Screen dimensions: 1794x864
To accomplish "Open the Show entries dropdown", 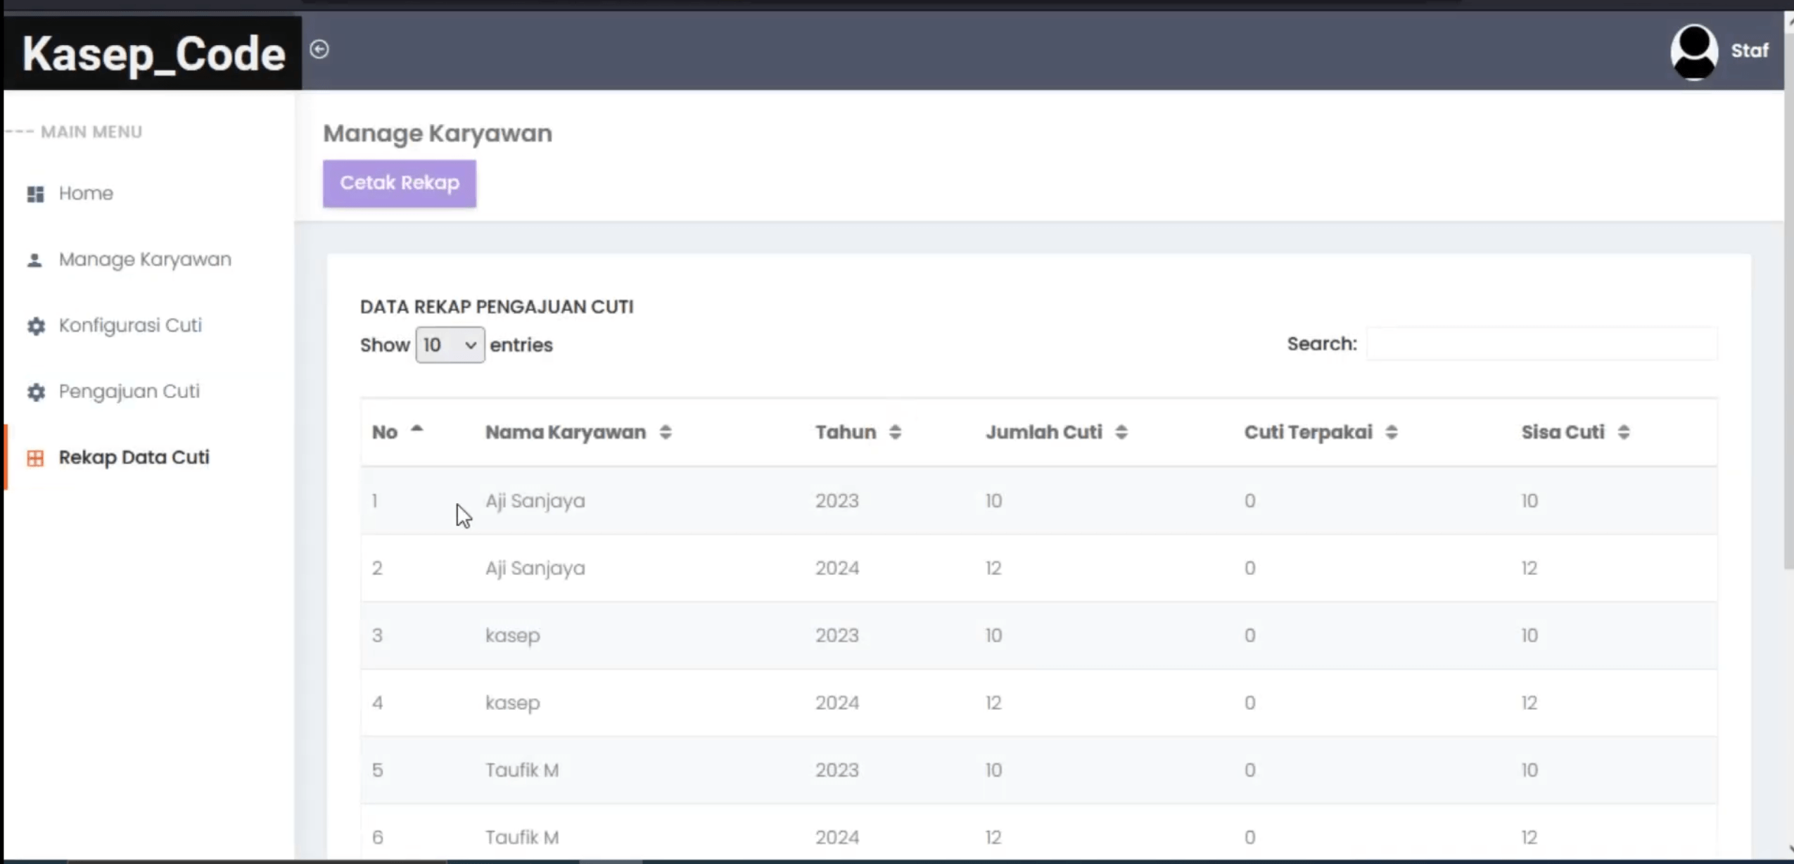I will 450,345.
